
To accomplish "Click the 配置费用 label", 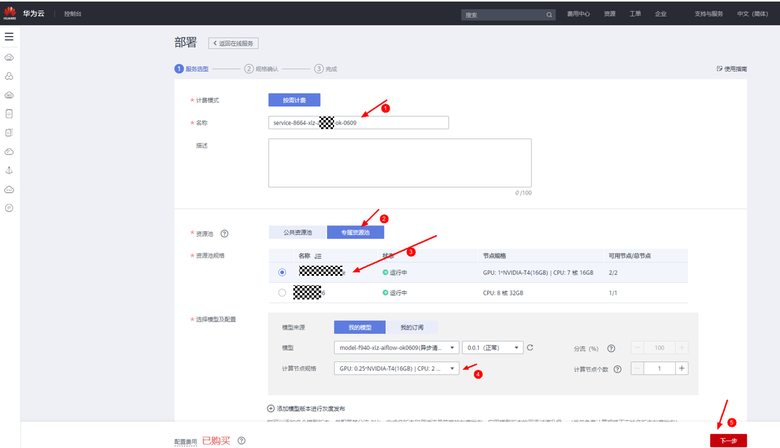I will (186, 442).
